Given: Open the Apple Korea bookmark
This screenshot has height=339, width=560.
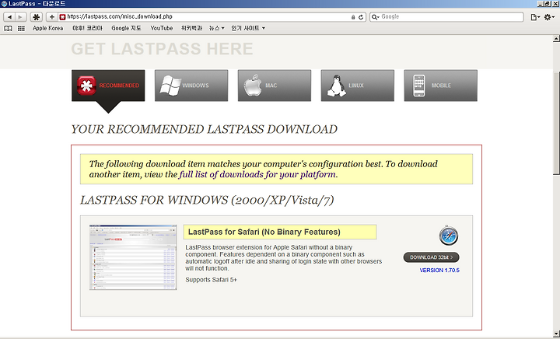Looking at the screenshot, I should (48, 28).
